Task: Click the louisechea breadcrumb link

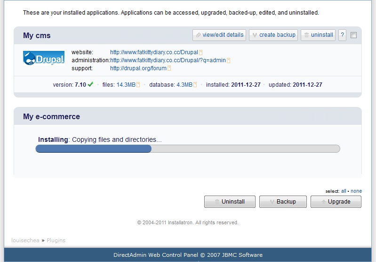Action: (25, 240)
